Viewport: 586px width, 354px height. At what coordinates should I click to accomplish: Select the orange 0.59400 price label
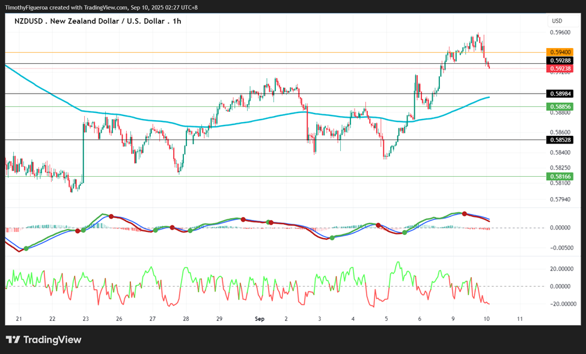[x=560, y=52]
